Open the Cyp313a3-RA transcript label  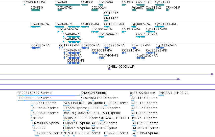[x=166, y=24]
